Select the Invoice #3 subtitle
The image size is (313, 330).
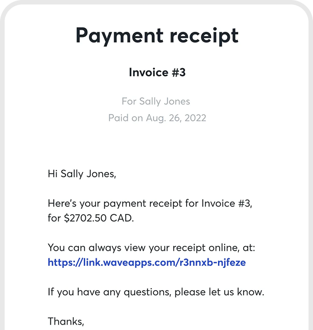click(157, 73)
